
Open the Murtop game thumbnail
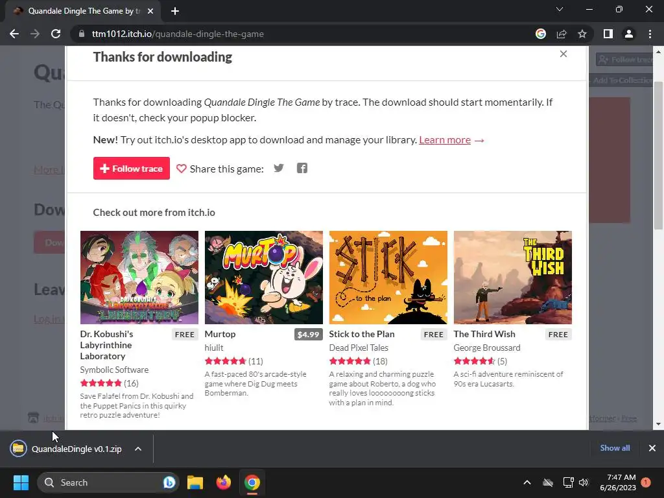coord(264,278)
